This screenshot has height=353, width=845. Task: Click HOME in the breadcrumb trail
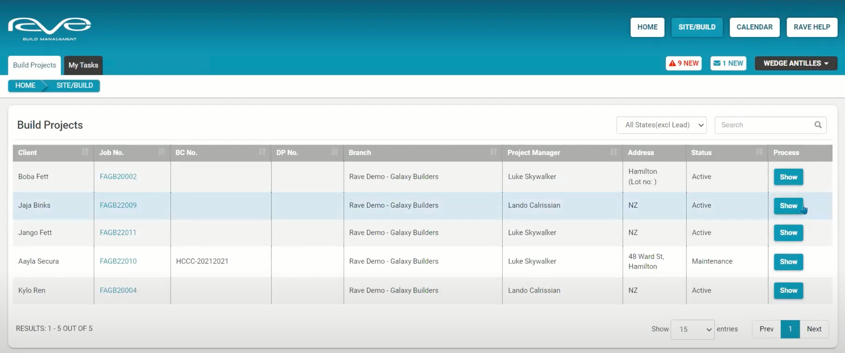click(x=25, y=86)
